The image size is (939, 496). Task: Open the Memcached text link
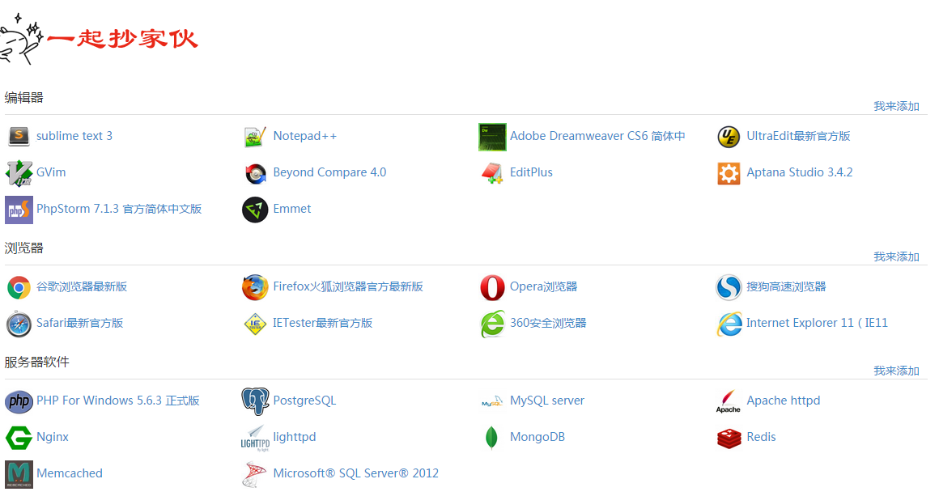[x=70, y=474]
